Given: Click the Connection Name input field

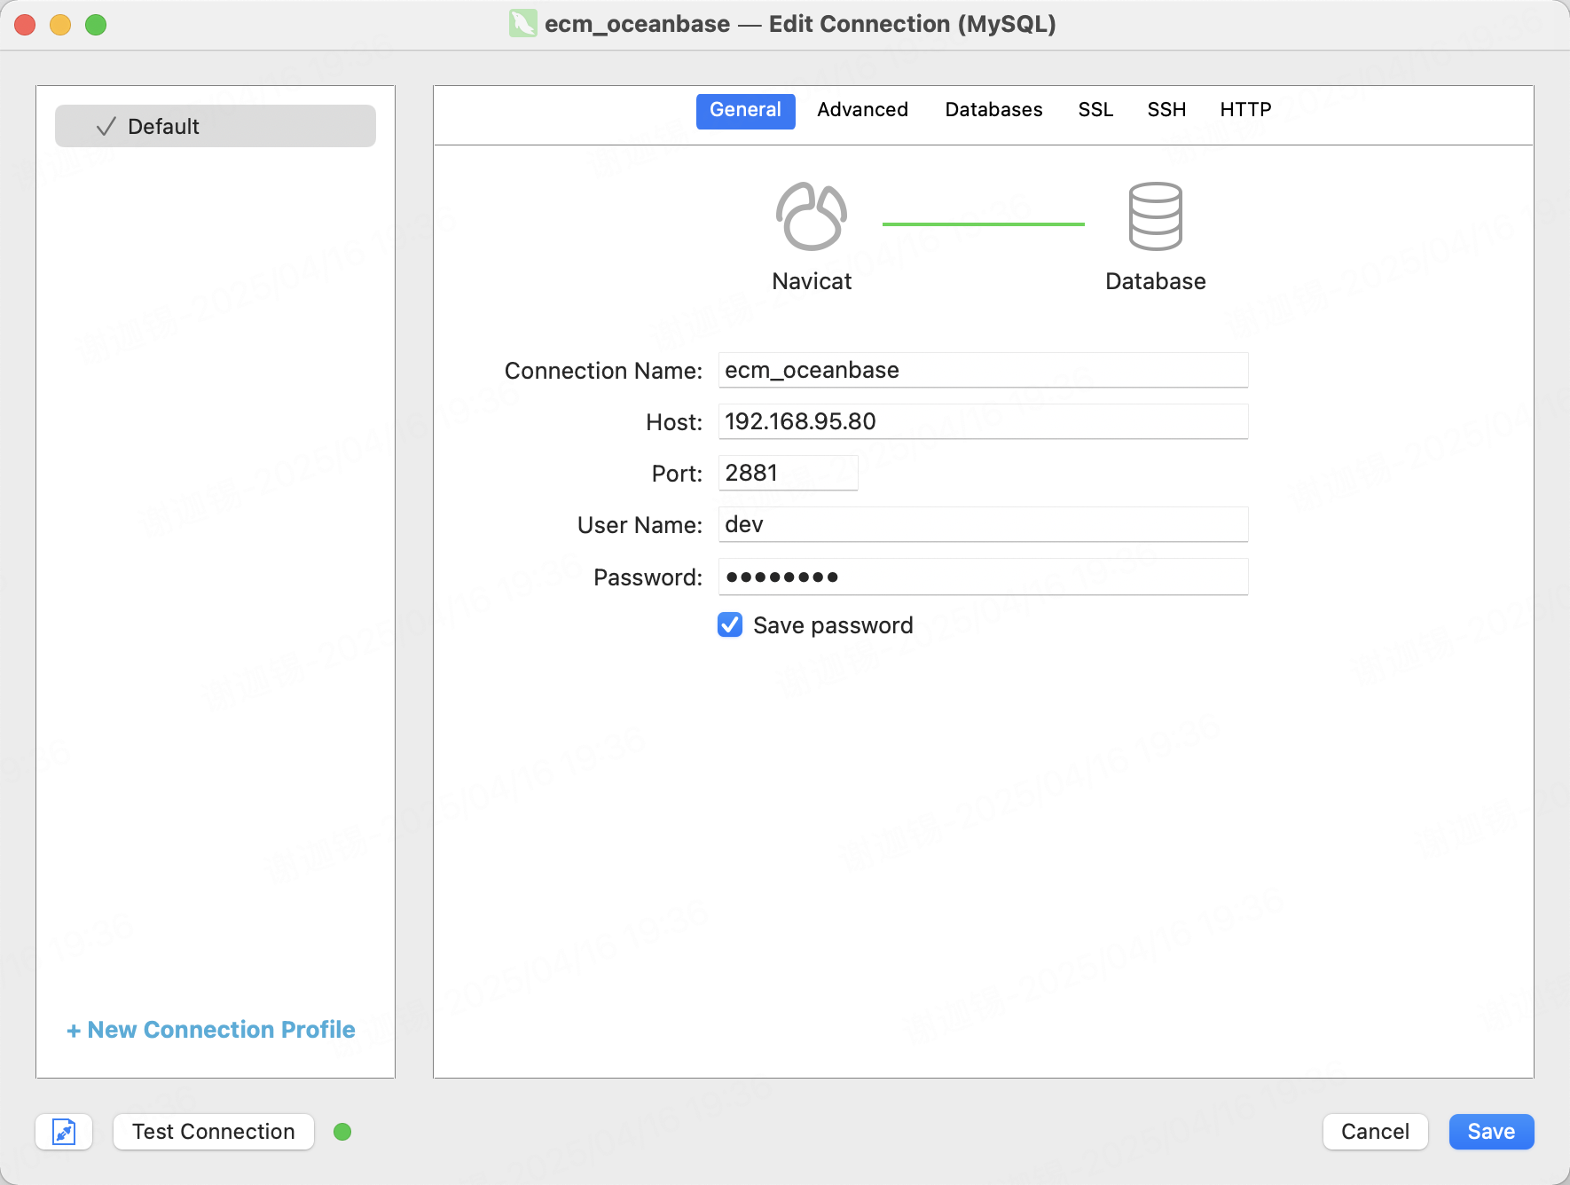Looking at the screenshot, I should tap(983, 370).
